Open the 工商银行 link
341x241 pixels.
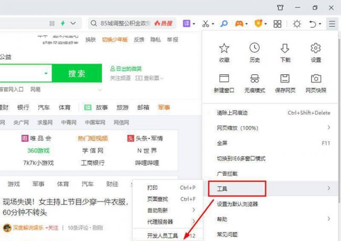pyautogui.click(x=93, y=163)
